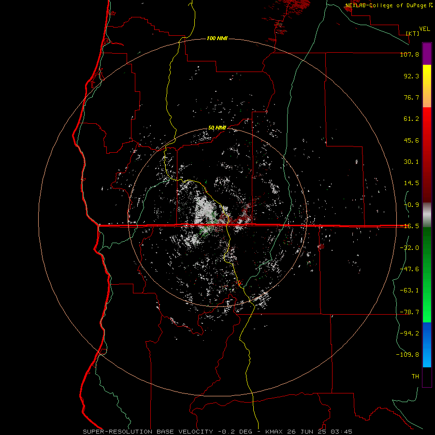Click the purple segment of color bar
The height and width of the screenshot is (435, 435).
(x=427, y=54)
